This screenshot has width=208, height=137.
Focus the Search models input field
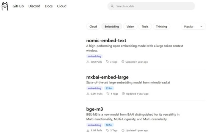153,6
